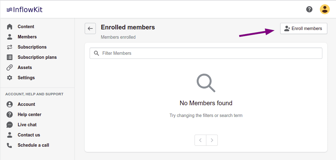Open the Members menu item
The width and height of the screenshot is (336, 160).
[x=27, y=37]
